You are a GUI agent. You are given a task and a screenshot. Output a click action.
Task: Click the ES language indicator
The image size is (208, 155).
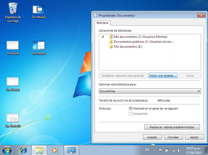[147, 150]
